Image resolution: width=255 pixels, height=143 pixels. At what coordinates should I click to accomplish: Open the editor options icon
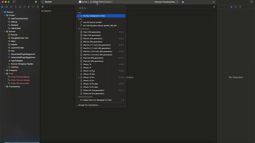214,7
